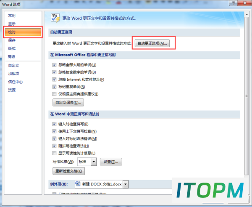Click the help question mark button
Screen dimensions: 252x207
[234, 3]
